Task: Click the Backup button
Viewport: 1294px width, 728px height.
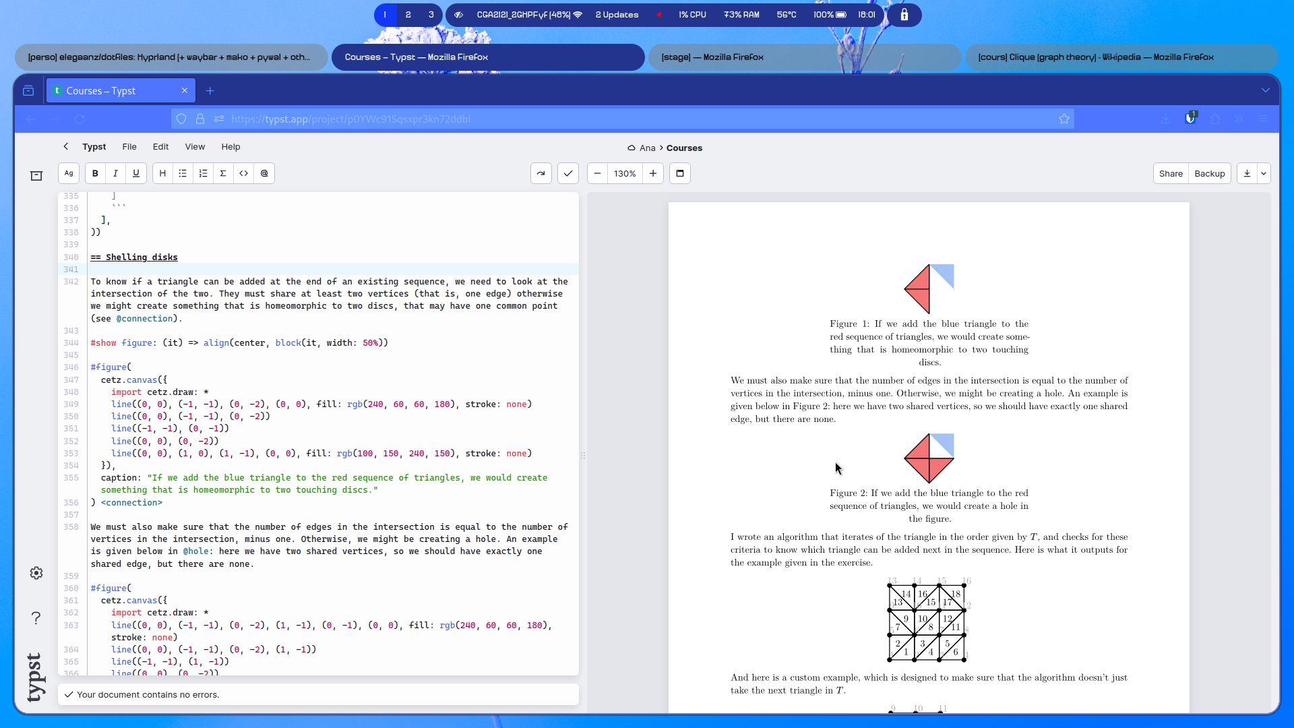Action: (1210, 173)
